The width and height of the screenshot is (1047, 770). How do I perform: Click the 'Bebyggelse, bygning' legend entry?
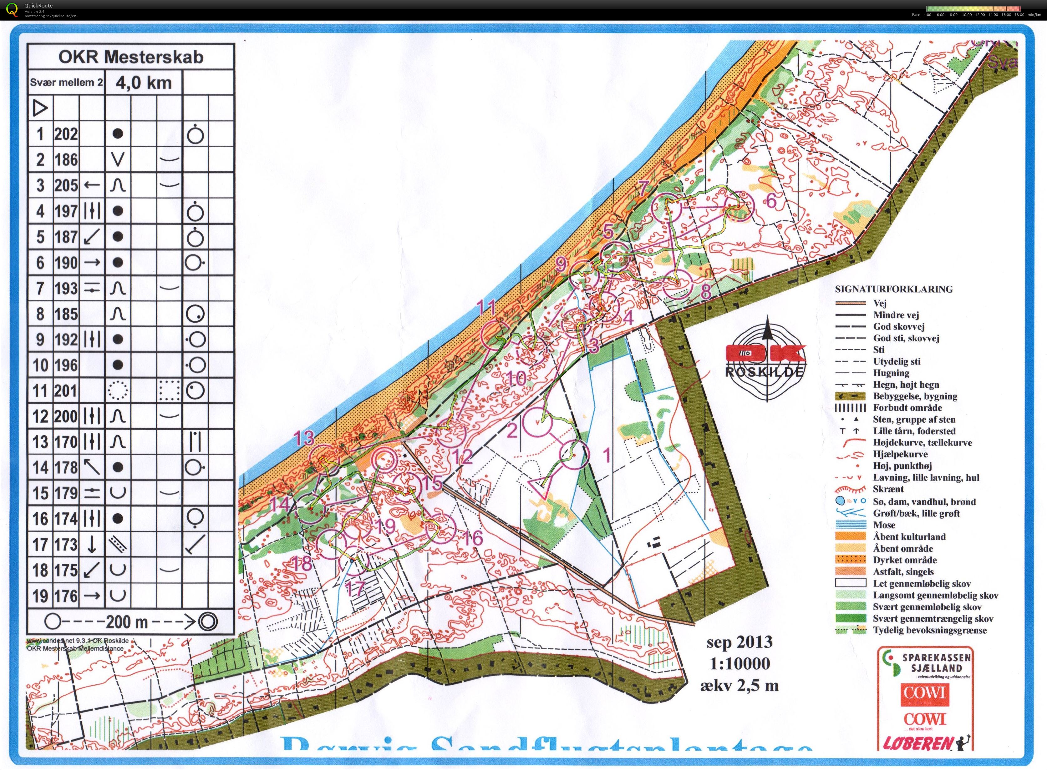tap(916, 397)
